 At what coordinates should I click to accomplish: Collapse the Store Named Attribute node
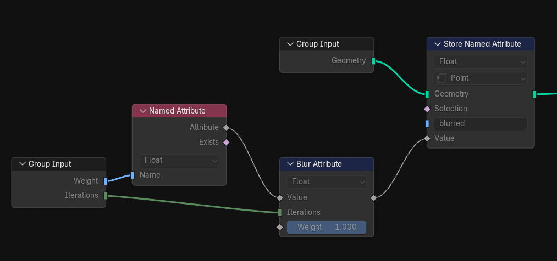click(438, 44)
